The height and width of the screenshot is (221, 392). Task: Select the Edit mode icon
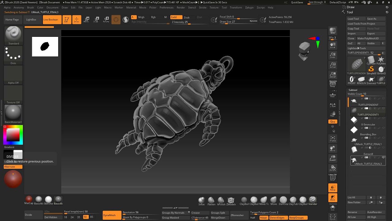coord(66,20)
